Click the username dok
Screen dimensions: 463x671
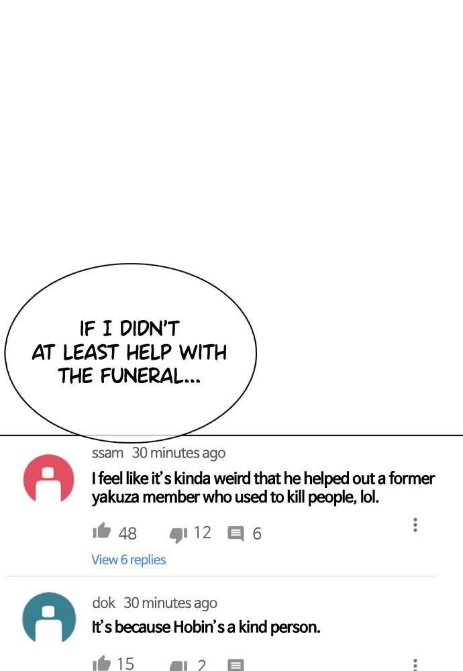pos(103,603)
